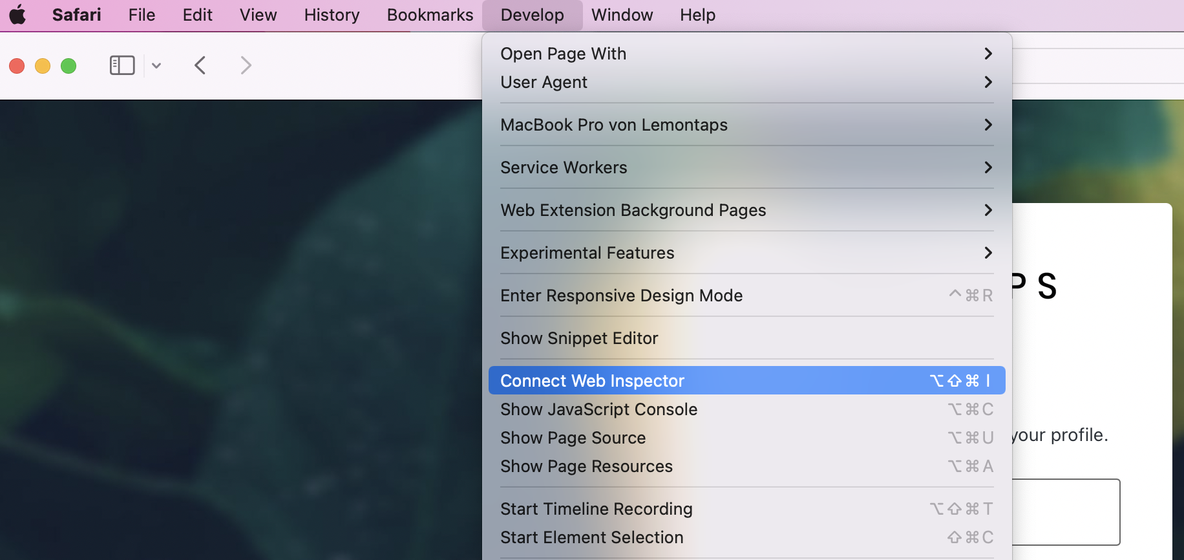Open the sidebar options chevron dropdown
The image size is (1184, 560).
click(156, 65)
